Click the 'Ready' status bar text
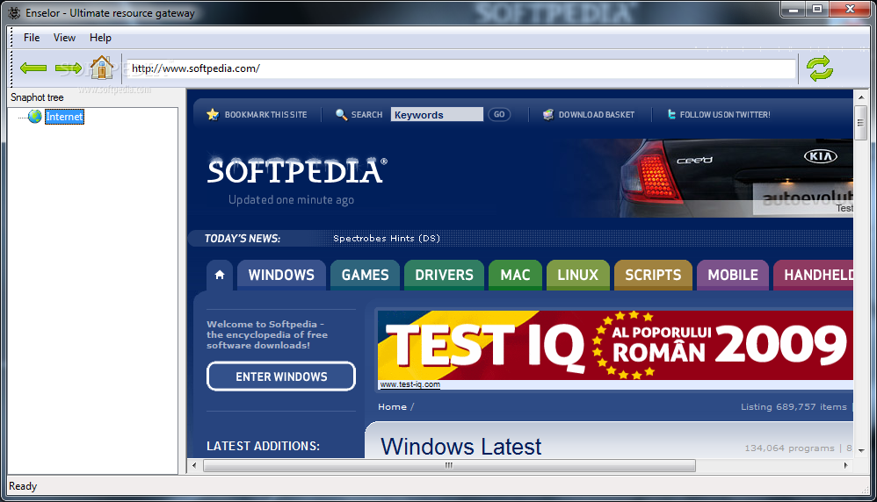Screen dimensions: 877x502 23,486
